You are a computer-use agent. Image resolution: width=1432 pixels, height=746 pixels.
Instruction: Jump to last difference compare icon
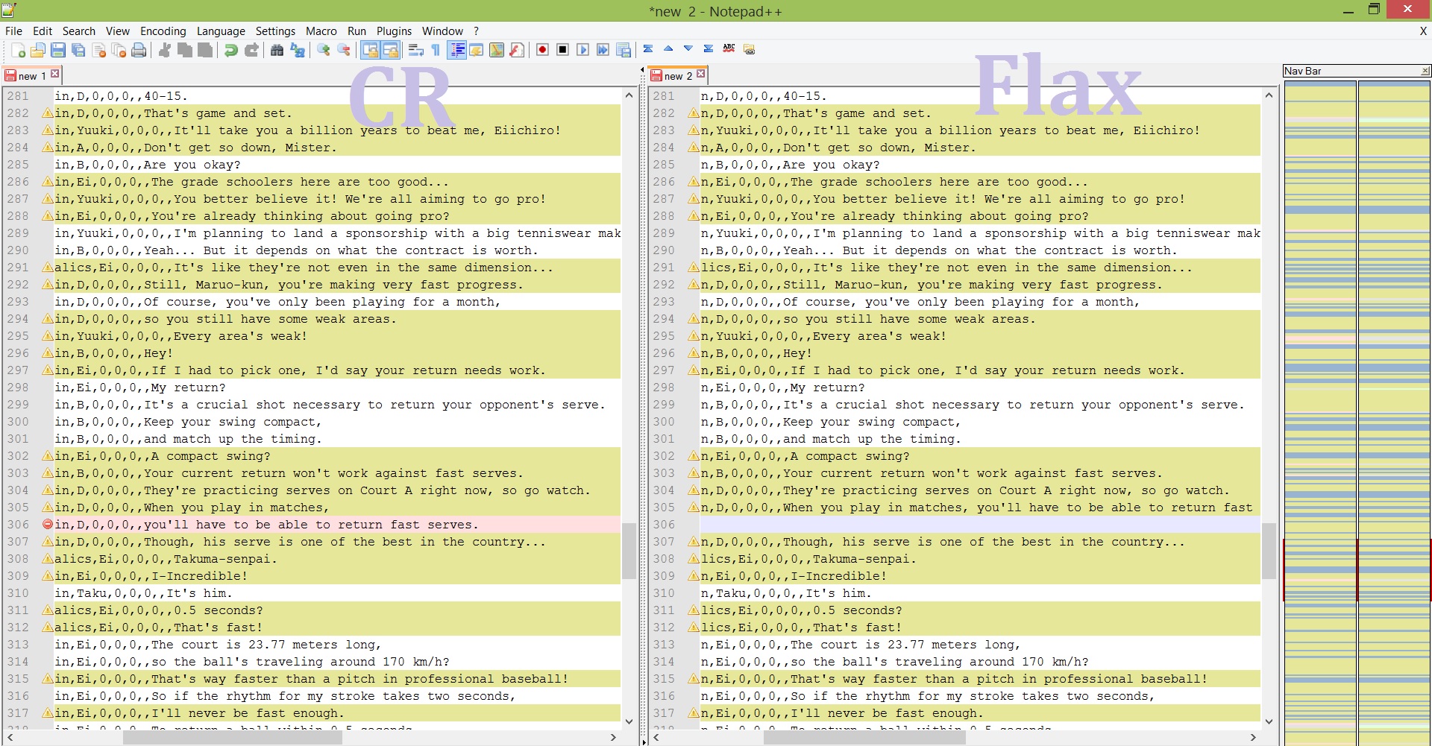click(x=709, y=48)
